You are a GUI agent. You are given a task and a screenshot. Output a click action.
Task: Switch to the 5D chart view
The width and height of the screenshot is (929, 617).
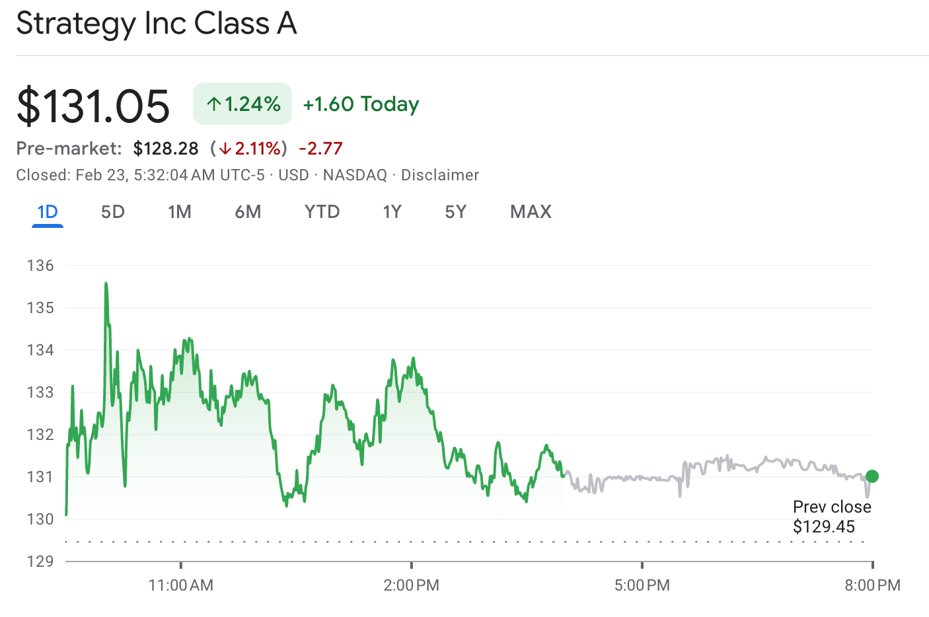[x=112, y=211]
